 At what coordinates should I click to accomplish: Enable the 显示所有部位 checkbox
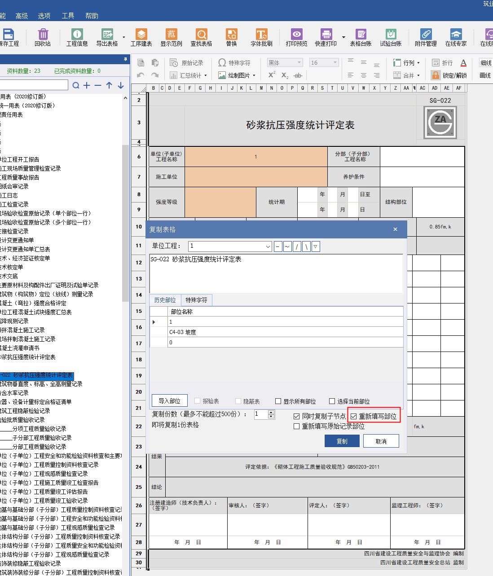click(x=278, y=401)
